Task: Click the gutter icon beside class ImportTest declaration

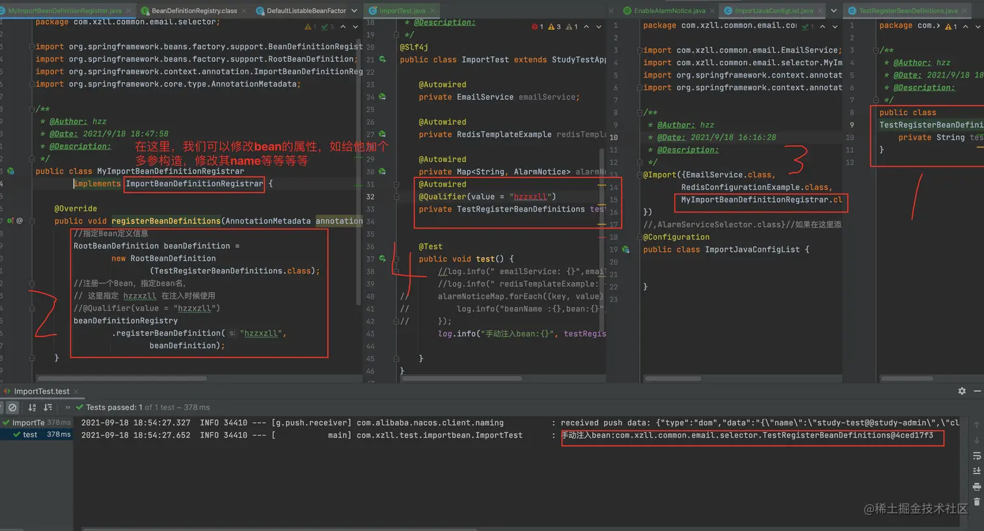Action: [383, 59]
